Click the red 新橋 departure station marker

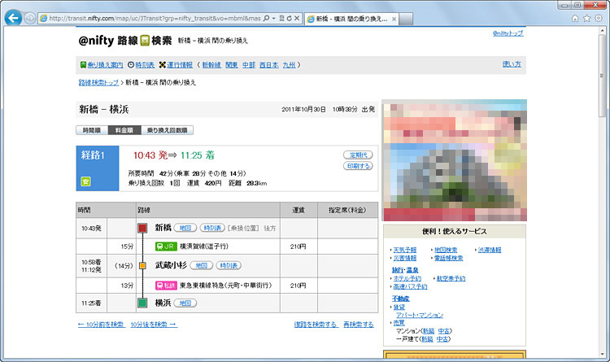click(142, 228)
